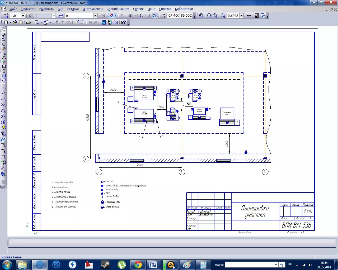The image size is (338, 270).
Task: Click the grayed scissors Cut icon
Action: (x=57, y=23)
